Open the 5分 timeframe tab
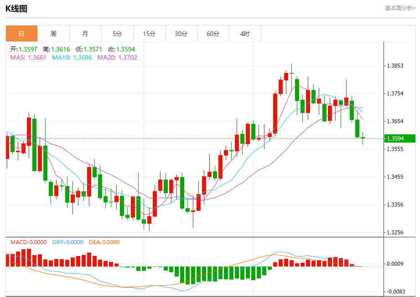The width and height of the screenshot is (420, 297). coord(117,34)
